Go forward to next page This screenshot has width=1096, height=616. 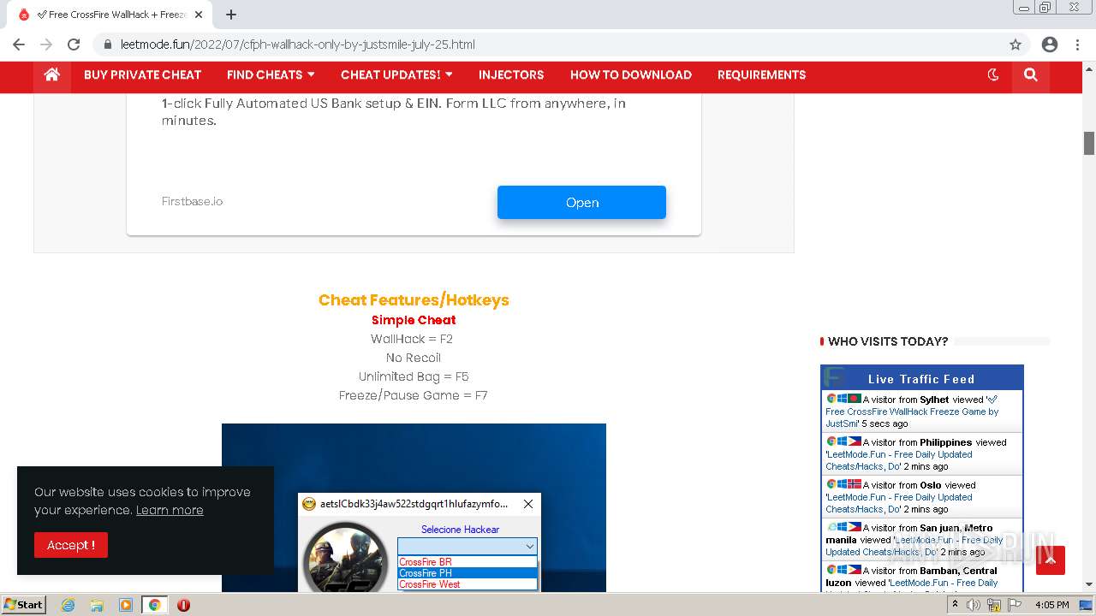(x=46, y=44)
